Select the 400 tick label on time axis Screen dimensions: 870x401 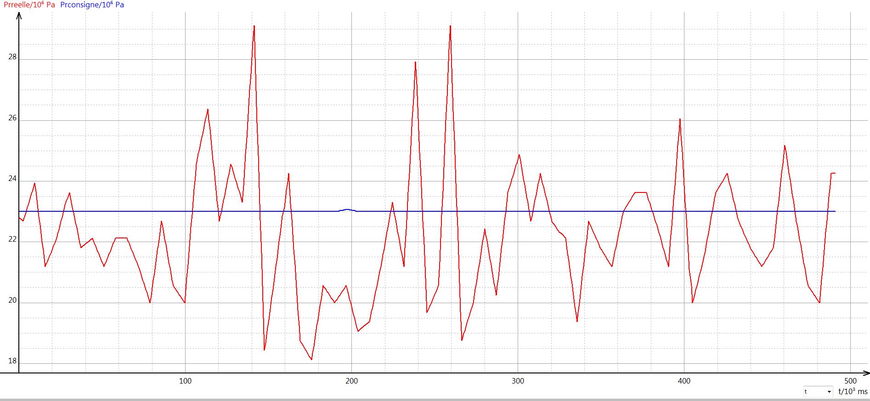pos(684,381)
